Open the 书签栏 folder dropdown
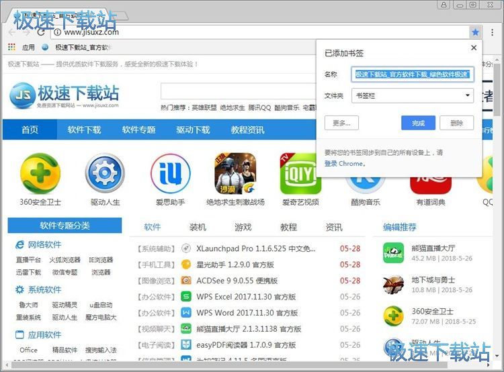This screenshot has width=504, height=372. 413,95
